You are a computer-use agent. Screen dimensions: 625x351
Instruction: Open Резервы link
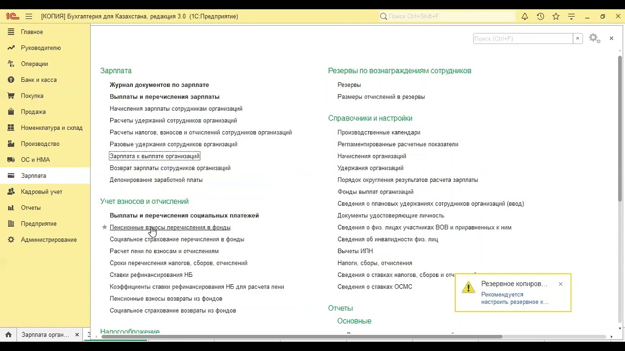[349, 85]
